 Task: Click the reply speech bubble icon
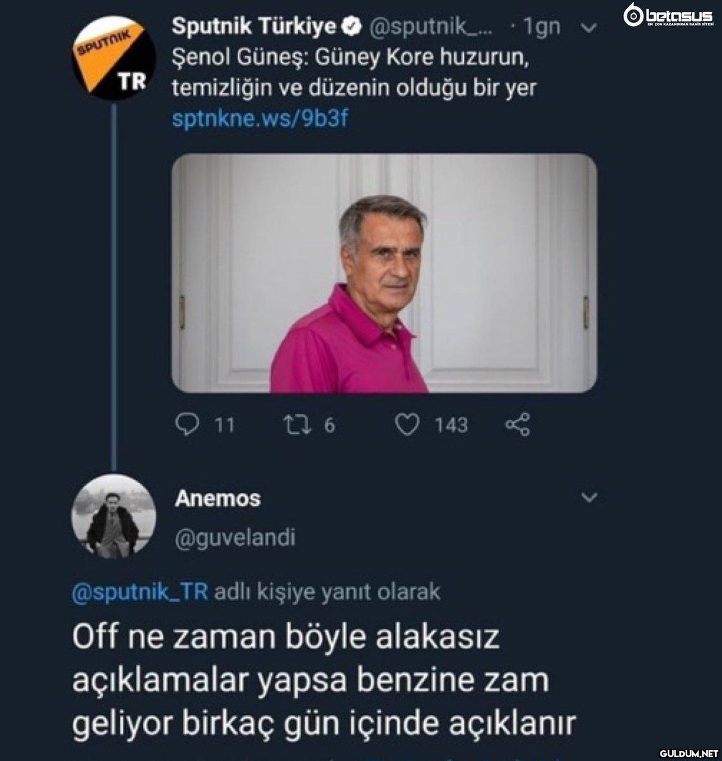point(187,425)
